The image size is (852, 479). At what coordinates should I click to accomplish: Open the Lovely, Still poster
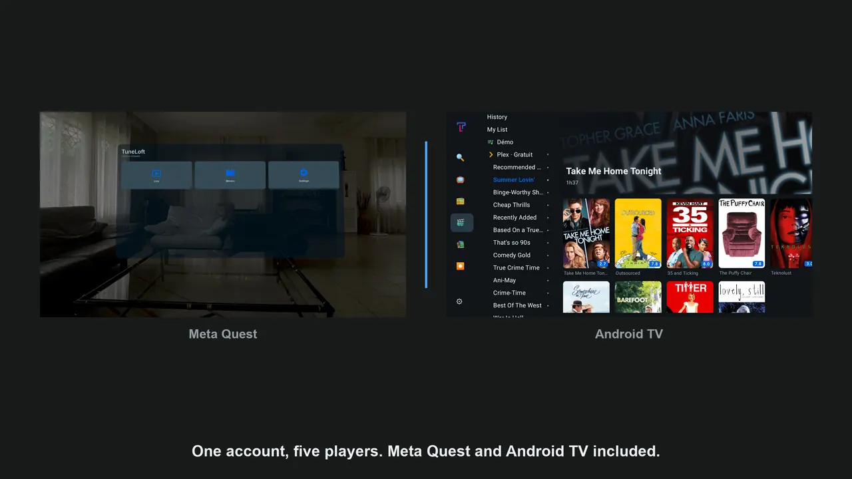click(742, 297)
